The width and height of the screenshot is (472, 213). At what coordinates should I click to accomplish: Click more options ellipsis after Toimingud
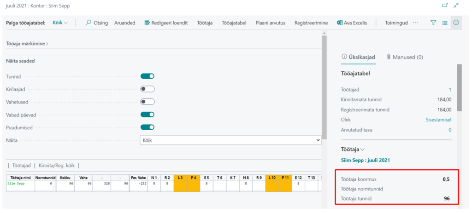coord(416,23)
